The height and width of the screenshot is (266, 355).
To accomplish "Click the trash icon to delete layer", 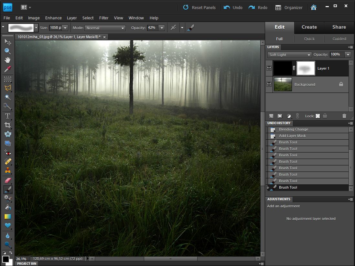I will pyautogui.click(x=344, y=116).
